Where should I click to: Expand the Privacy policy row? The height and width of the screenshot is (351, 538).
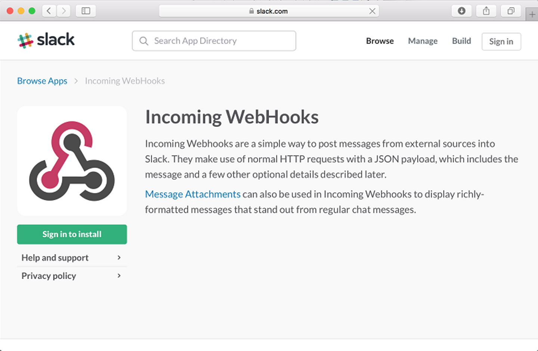pyautogui.click(x=72, y=276)
